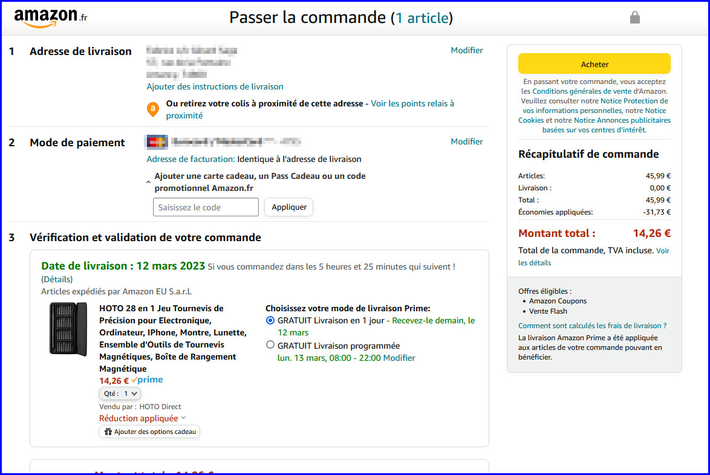Open shipping fees calculation help link
710x475 pixels.
pyautogui.click(x=592, y=326)
